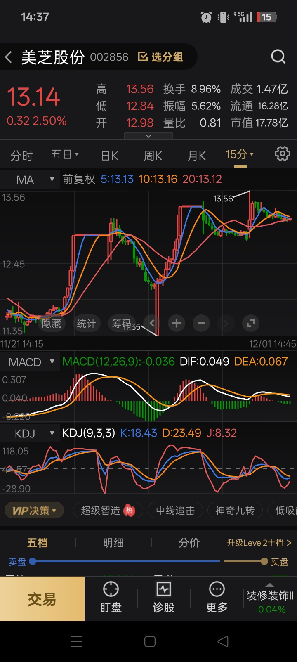Open the stock search magnifier
297x662 pixels.
click(x=278, y=57)
